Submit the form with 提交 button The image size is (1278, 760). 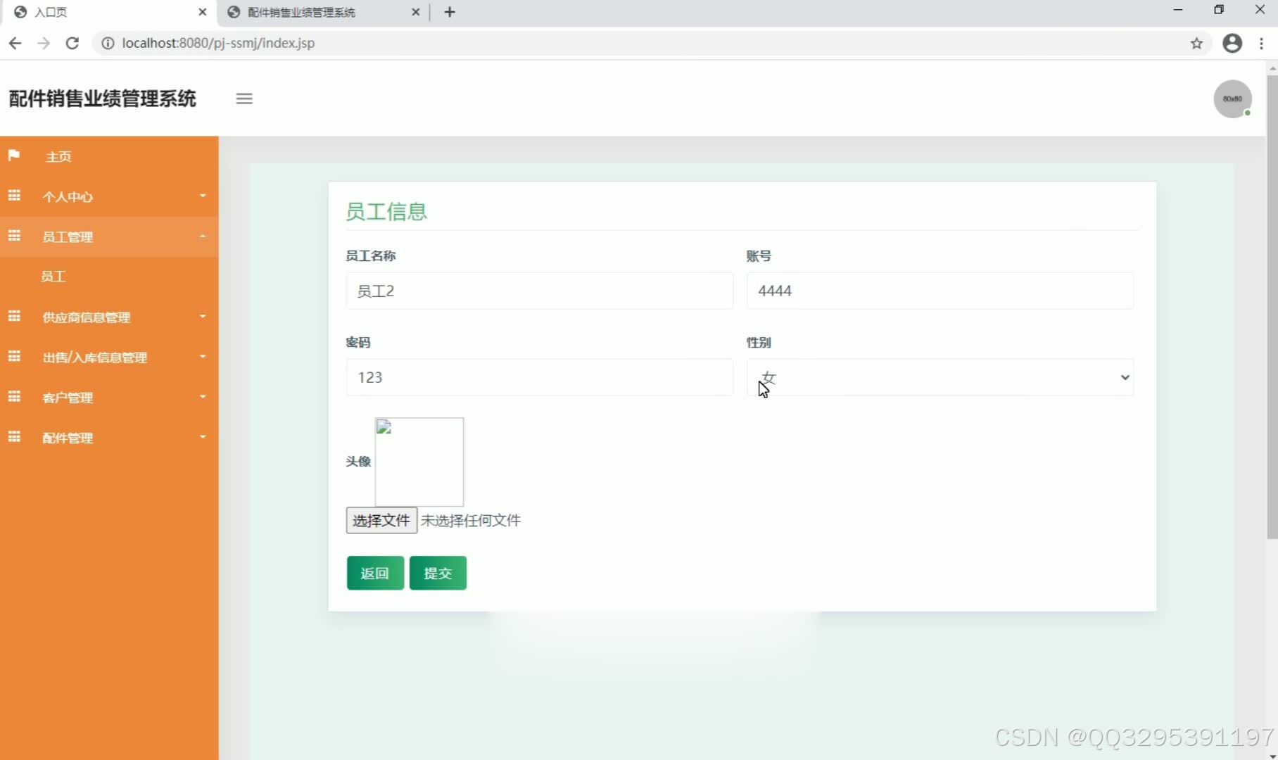(x=438, y=573)
